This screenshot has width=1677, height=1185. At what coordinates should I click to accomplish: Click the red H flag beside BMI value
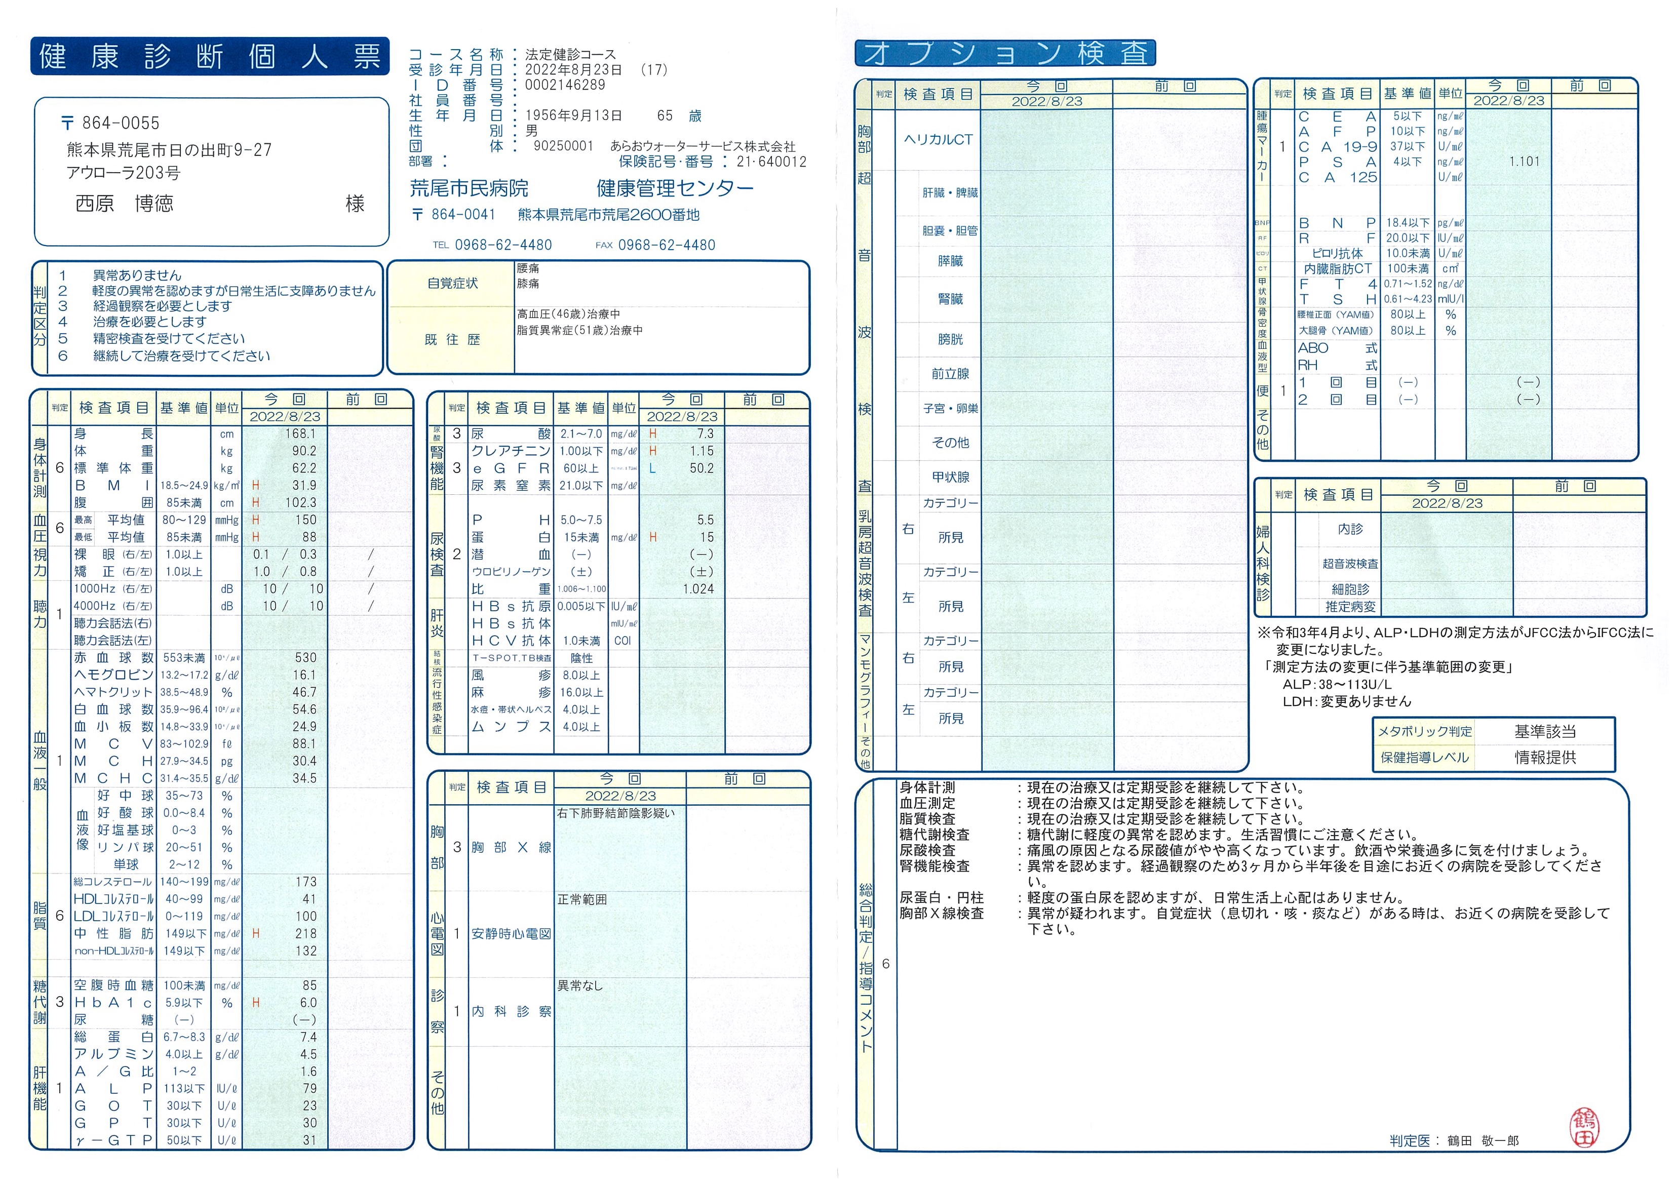(256, 486)
